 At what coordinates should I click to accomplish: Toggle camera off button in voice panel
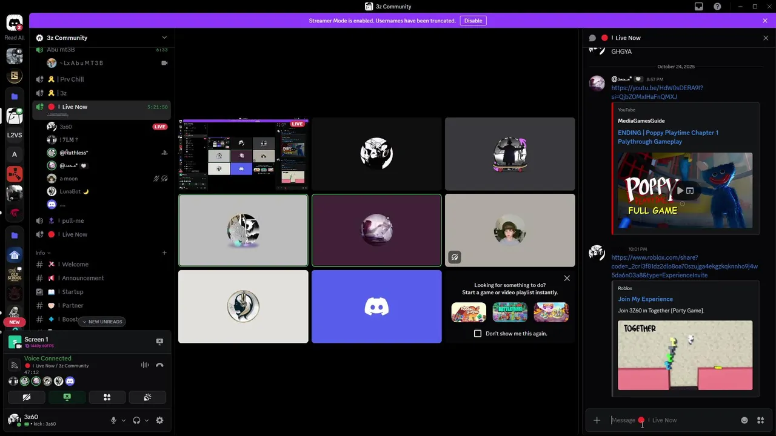point(26,397)
